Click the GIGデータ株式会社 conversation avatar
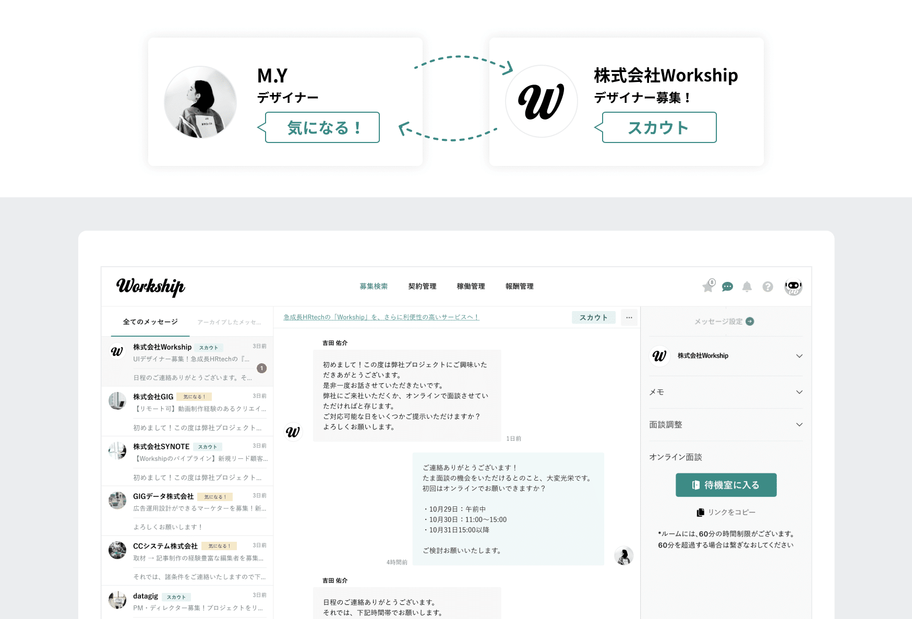 [117, 500]
